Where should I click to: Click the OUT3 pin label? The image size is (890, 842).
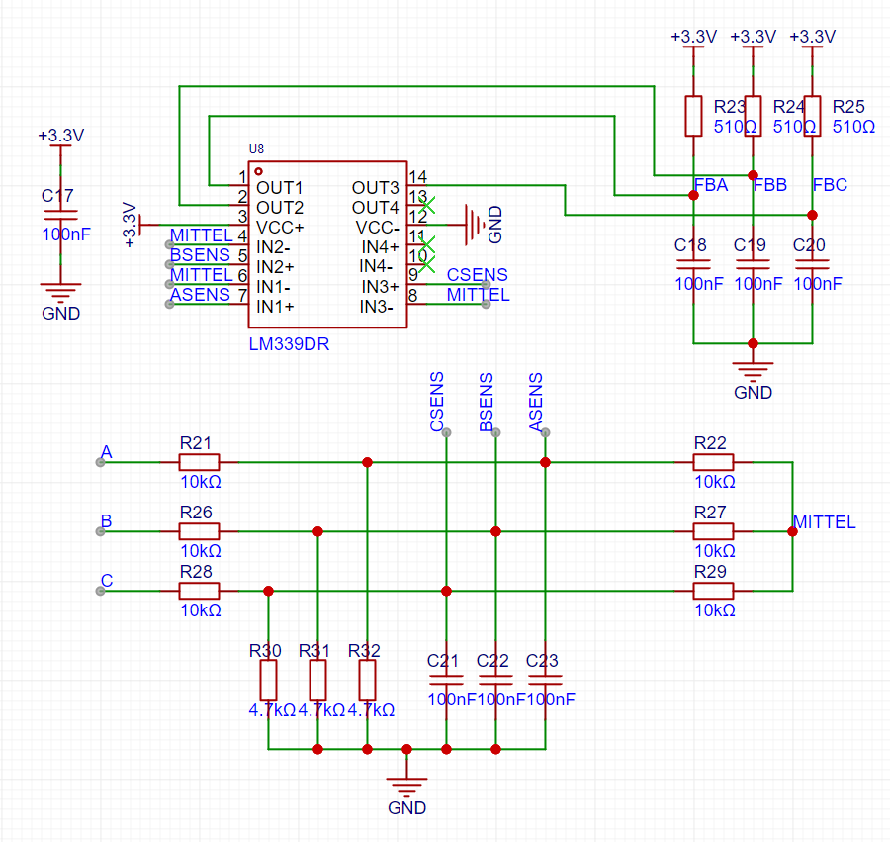(x=375, y=188)
